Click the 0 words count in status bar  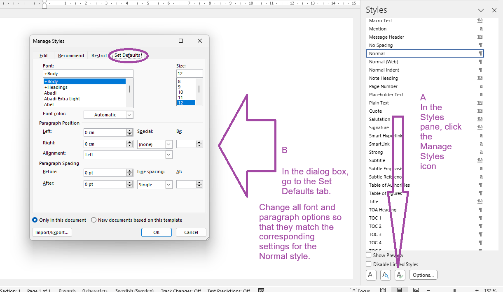point(68,290)
